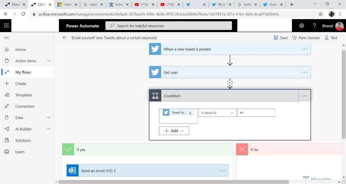Image resolution: width=346 pixels, height=184 pixels.
Task: Expand the Data menu chevron
Action: [x=49, y=117]
